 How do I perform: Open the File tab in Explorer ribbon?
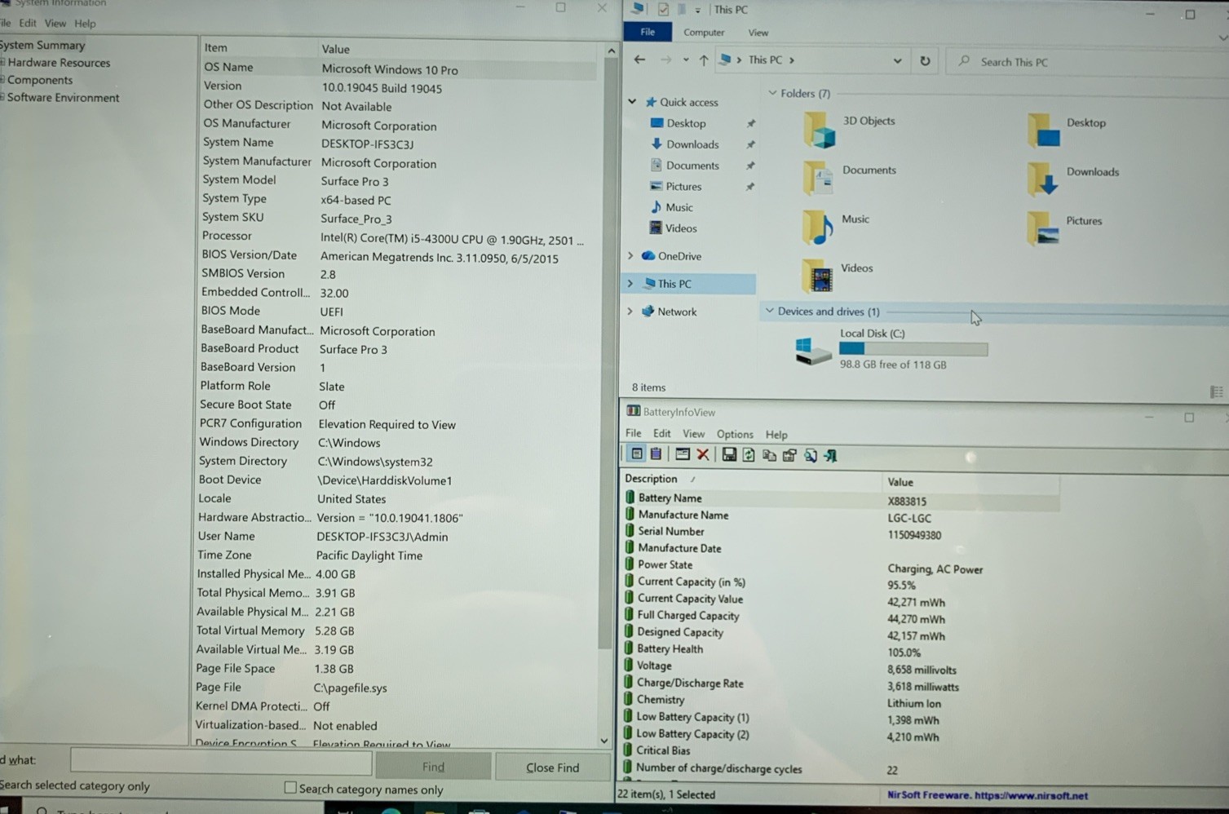coord(648,32)
